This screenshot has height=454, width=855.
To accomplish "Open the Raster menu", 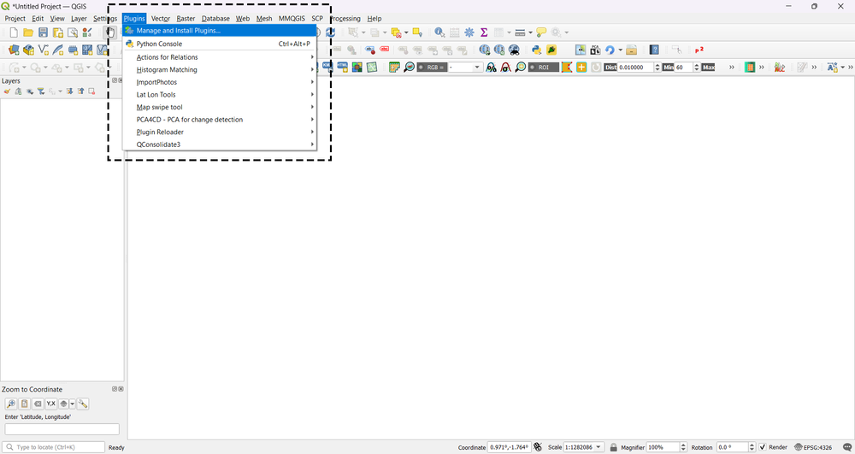I will pyautogui.click(x=186, y=19).
